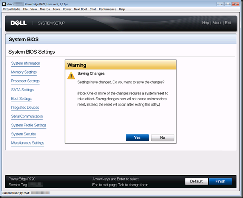Open the Processor Settings link
This screenshot has width=243, height=198.
point(25,81)
